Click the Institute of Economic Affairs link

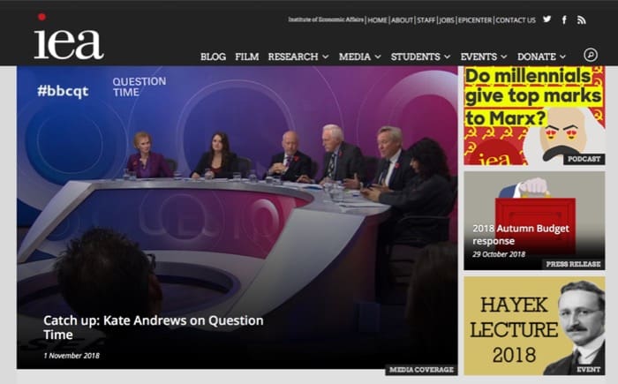[326, 19]
